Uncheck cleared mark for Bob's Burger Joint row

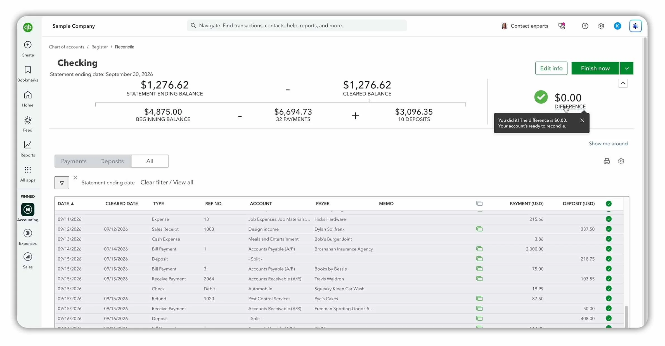click(609, 239)
